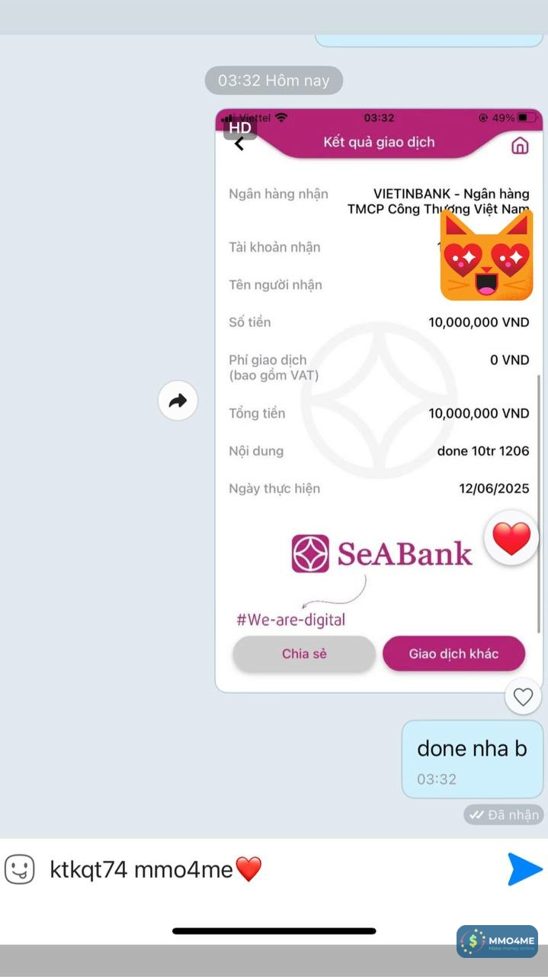Tap the "done nha b" message bubble
This screenshot has width=548, height=977.
click(473, 759)
